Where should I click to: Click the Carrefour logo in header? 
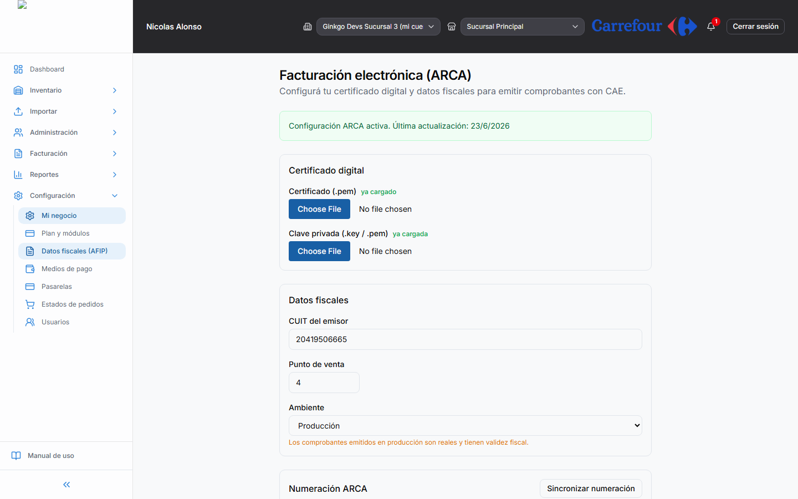coord(644,26)
